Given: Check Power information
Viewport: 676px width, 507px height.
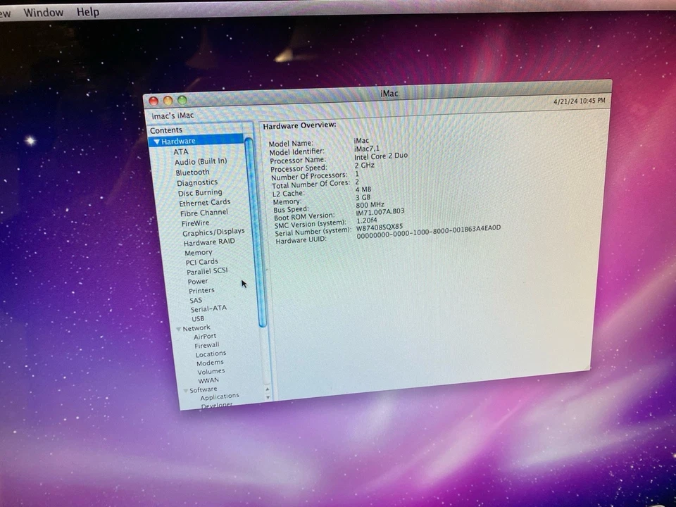Looking at the screenshot, I should click(x=197, y=281).
